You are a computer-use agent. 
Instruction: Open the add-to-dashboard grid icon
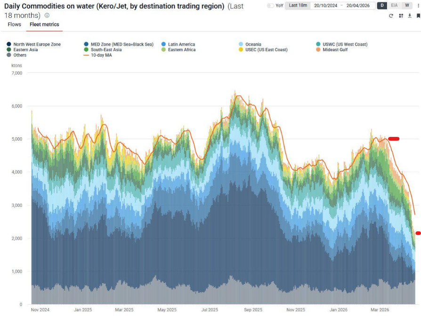click(401, 16)
